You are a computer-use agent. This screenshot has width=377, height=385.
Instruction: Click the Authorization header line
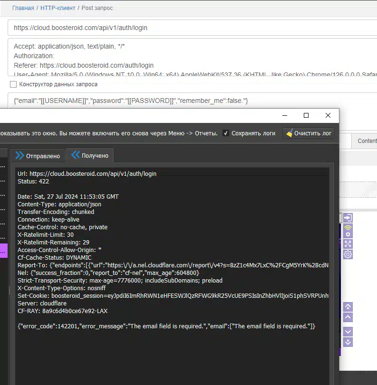tap(34, 56)
